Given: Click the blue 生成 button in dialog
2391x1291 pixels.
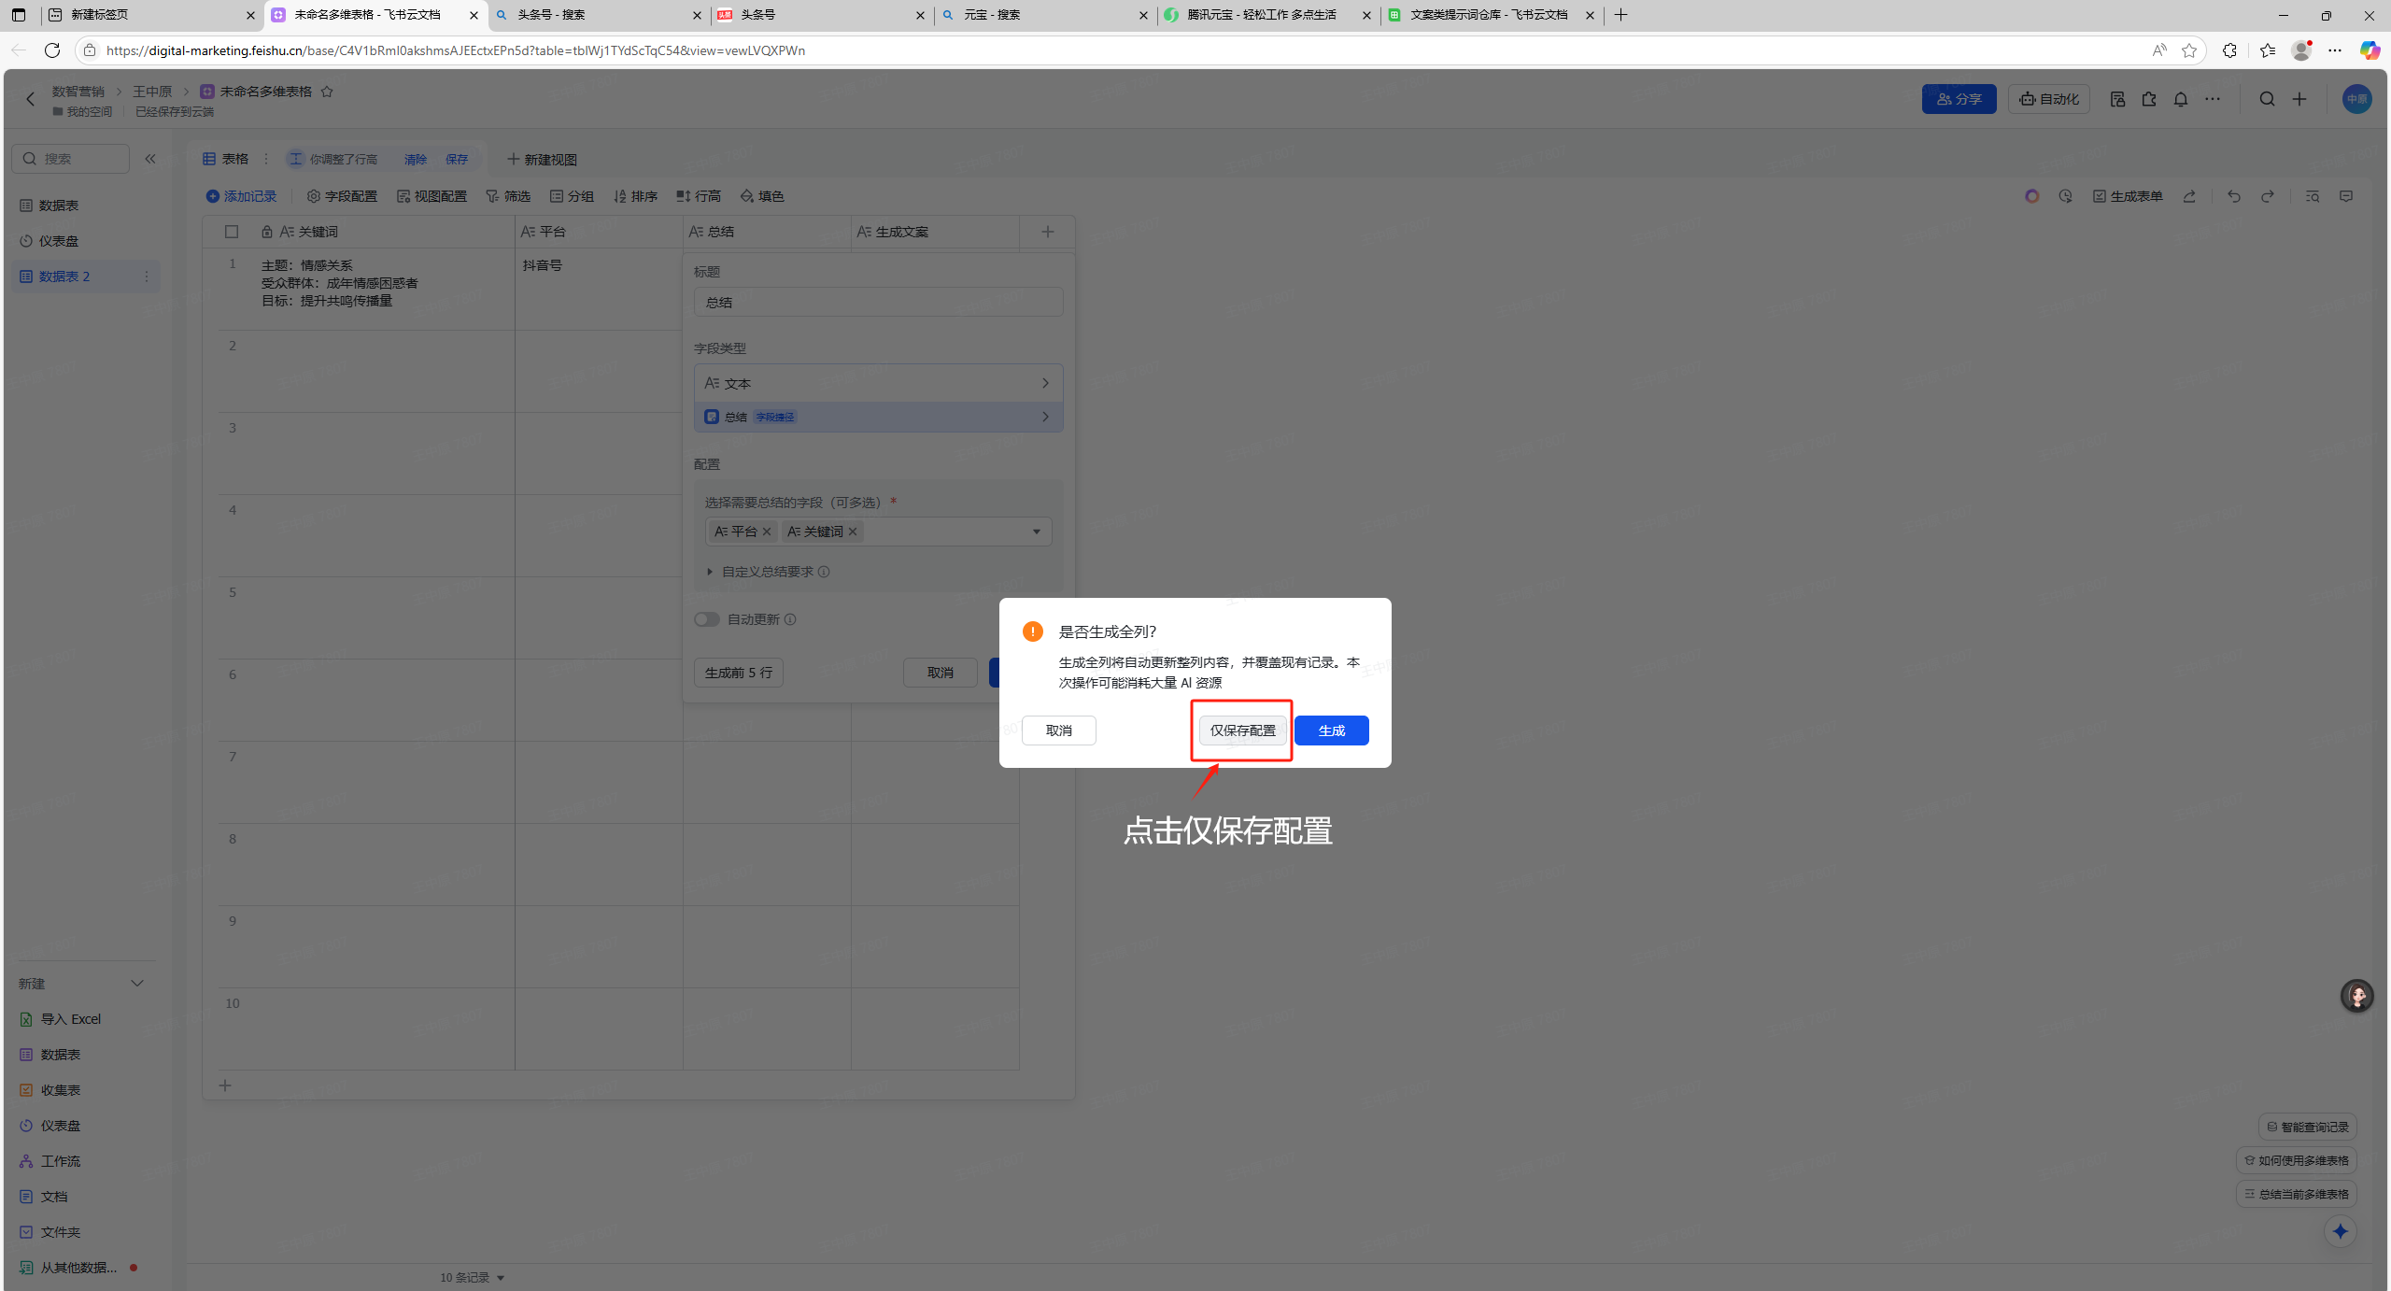Looking at the screenshot, I should pyautogui.click(x=1331, y=731).
